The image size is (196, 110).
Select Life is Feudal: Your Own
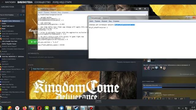9,41
